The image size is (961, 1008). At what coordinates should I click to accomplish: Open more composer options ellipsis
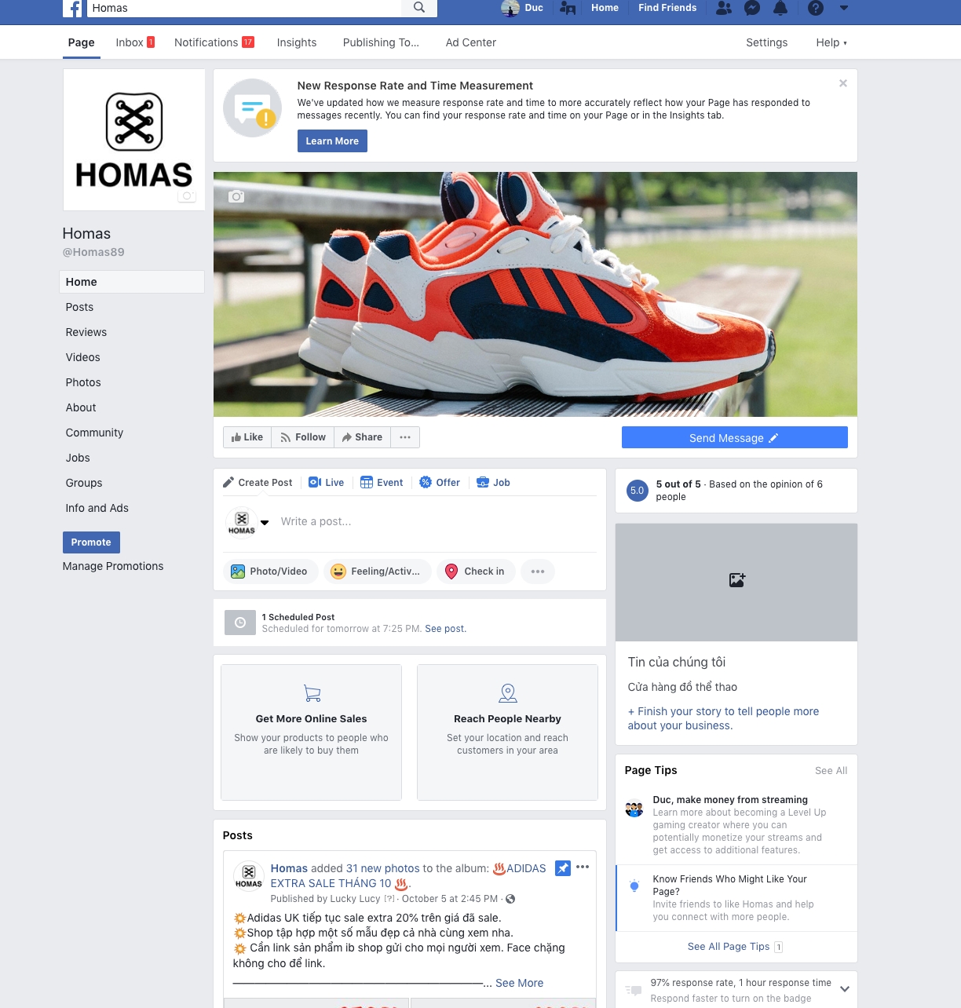pos(538,572)
